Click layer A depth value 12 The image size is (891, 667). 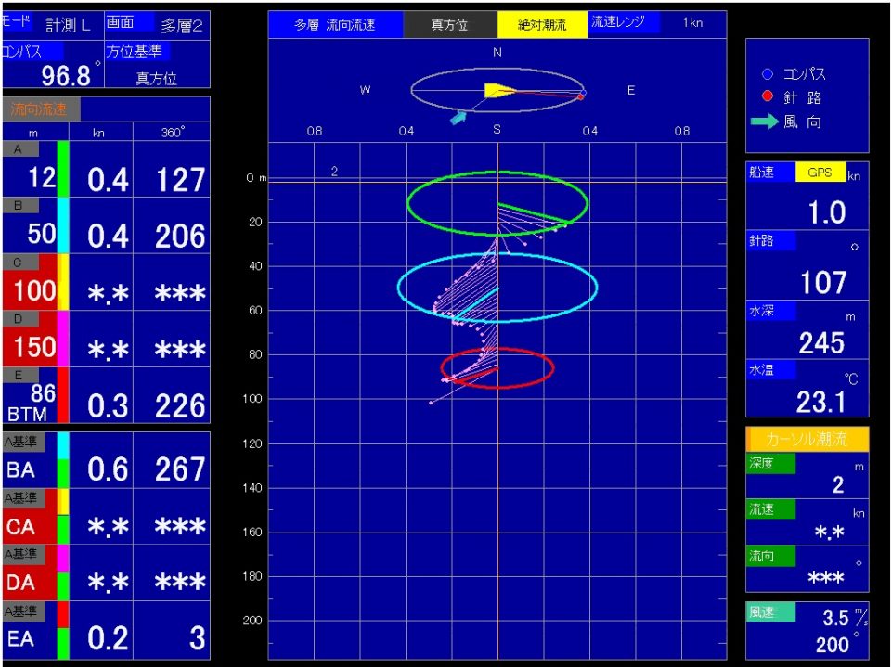tap(42, 177)
